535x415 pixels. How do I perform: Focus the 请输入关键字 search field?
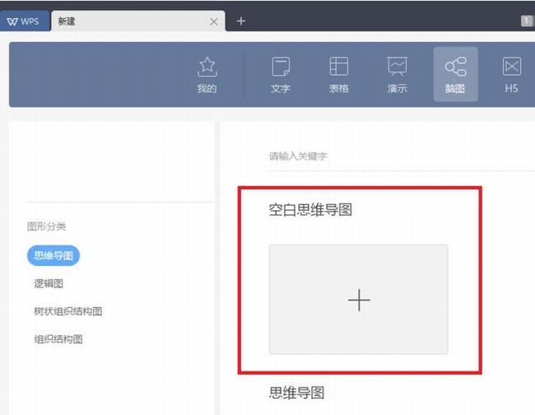click(402, 156)
